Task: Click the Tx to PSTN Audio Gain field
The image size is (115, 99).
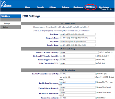Action: (x=79, y=52)
